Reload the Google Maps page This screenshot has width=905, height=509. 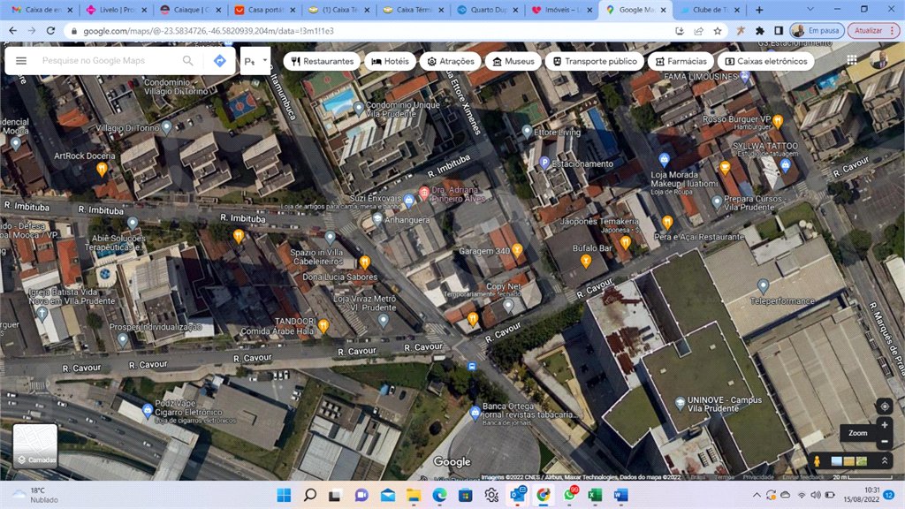click(50, 31)
